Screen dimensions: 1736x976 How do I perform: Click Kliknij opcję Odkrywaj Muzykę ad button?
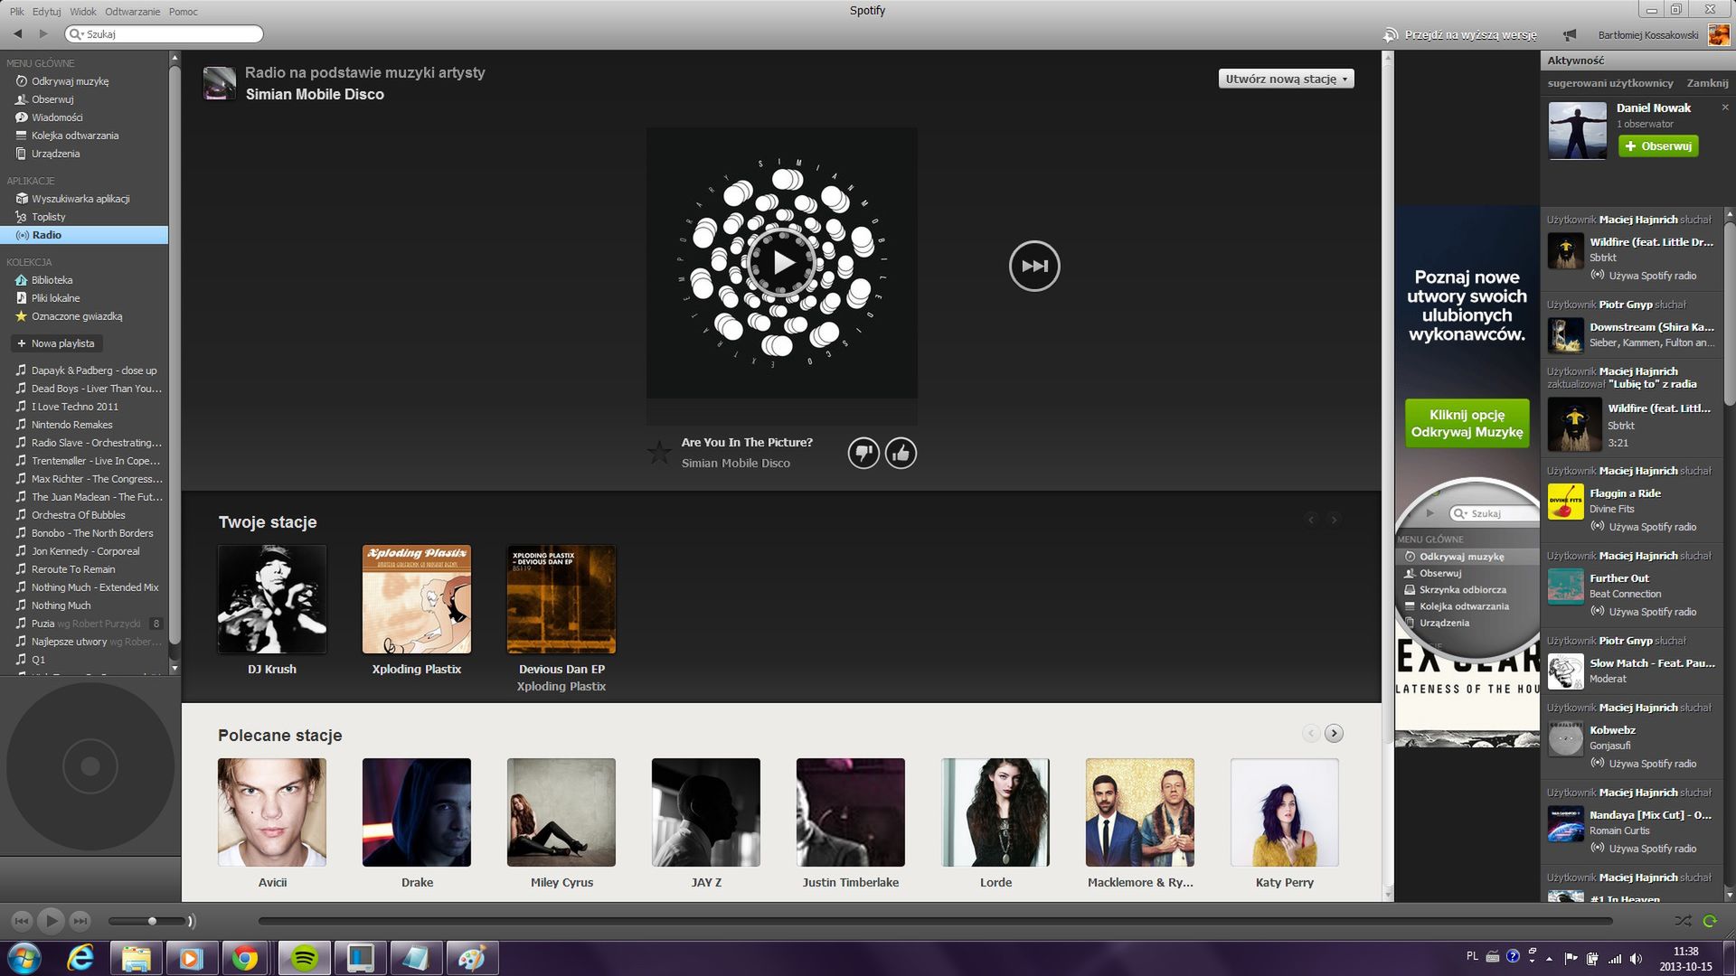pyautogui.click(x=1467, y=423)
